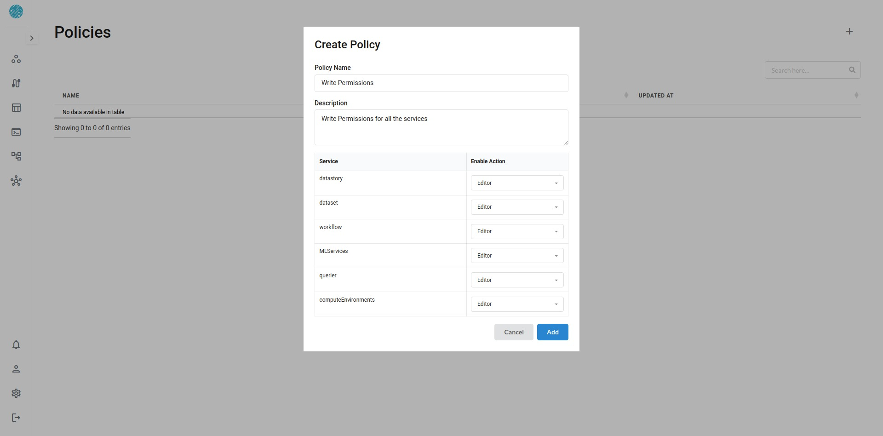
Task: Open the datastory Enable Action dropdown
Action: tap(517, 183)
